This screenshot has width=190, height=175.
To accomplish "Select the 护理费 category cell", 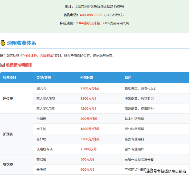I will point(8,134).
